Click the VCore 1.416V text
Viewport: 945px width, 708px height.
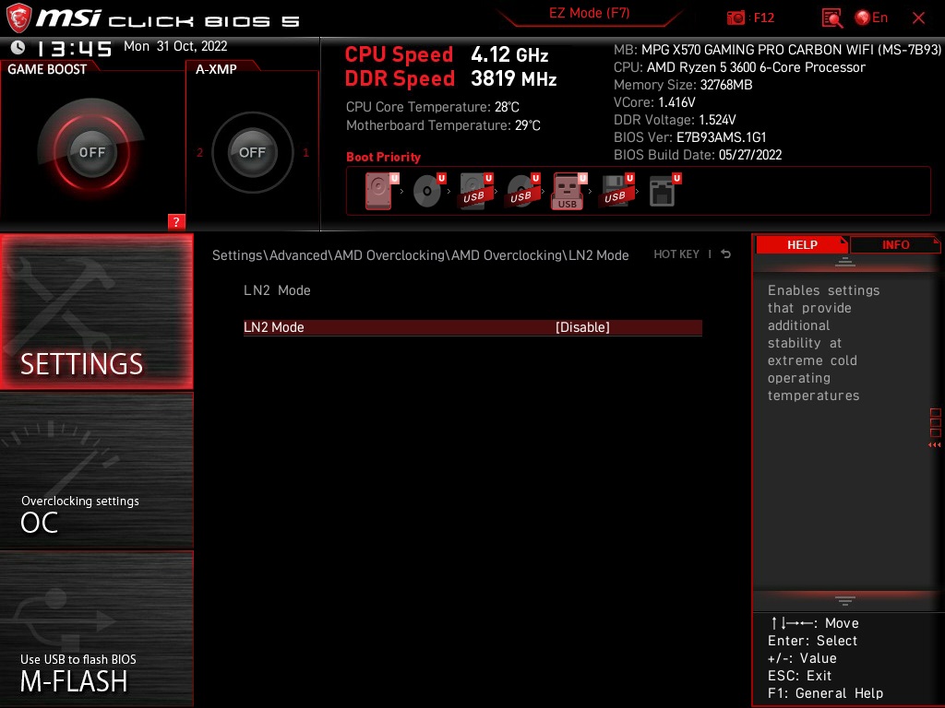(x=654, y=102)
